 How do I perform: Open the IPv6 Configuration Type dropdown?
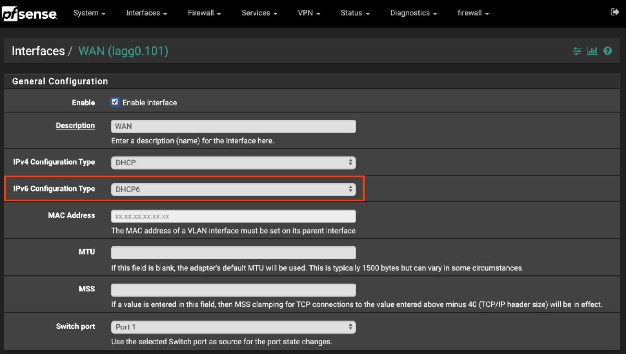[233, 189]
